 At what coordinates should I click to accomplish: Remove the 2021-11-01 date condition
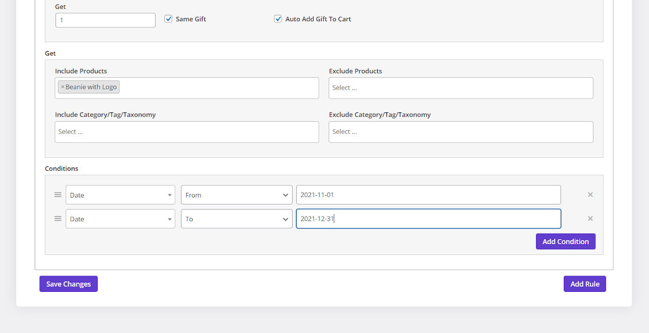tap(590, 195)
